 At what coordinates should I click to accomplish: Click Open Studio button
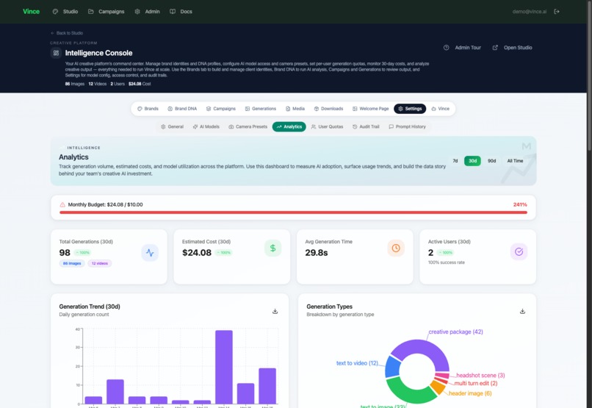pyautogui.click(x=513, y=48)
